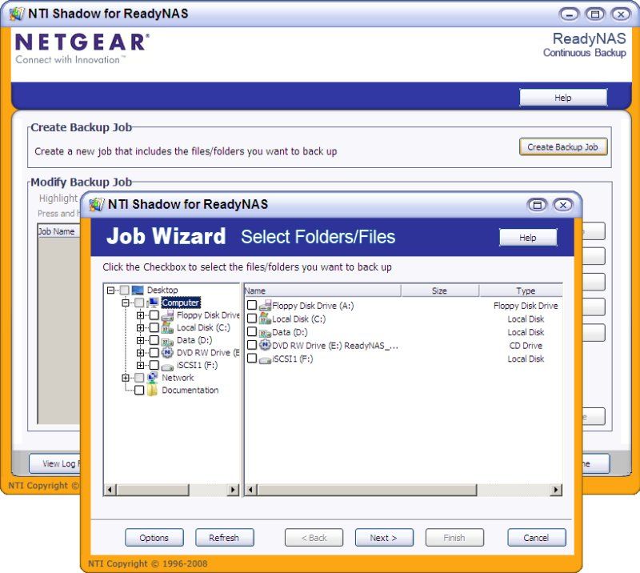640x573 pixels.
Task: Click right arrow of folder tree scrollbar
Action: tap(233, 489)
